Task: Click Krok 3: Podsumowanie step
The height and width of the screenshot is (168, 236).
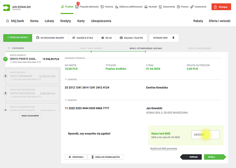Action: pyautogui.click(x=200, y=48)
